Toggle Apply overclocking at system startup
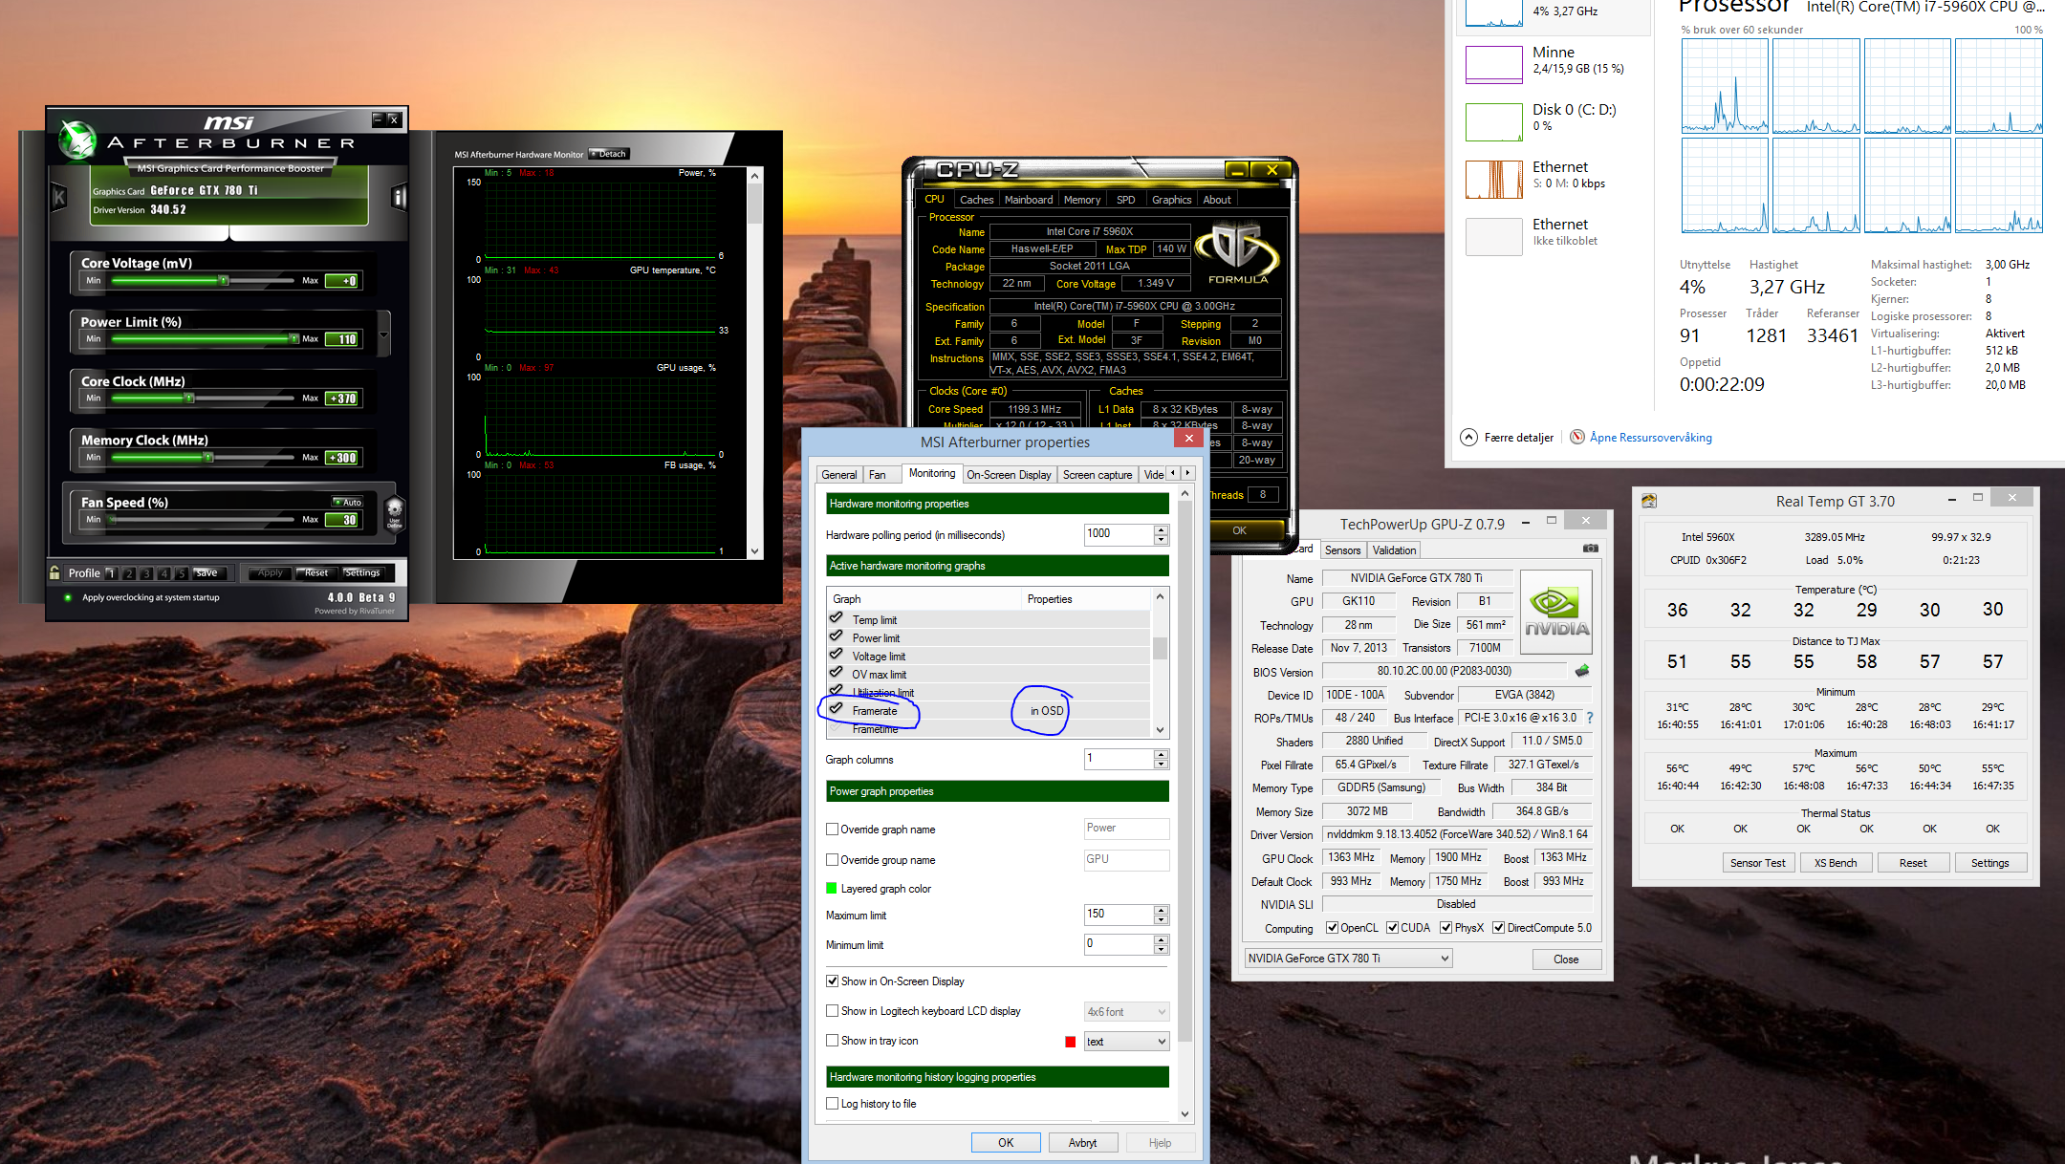Screen dimensions: 2065x1164 (x=68, y=597)
